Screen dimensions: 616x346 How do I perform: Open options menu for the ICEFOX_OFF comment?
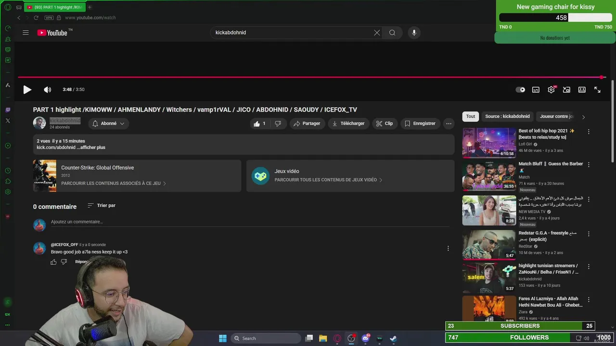[448, 248]
